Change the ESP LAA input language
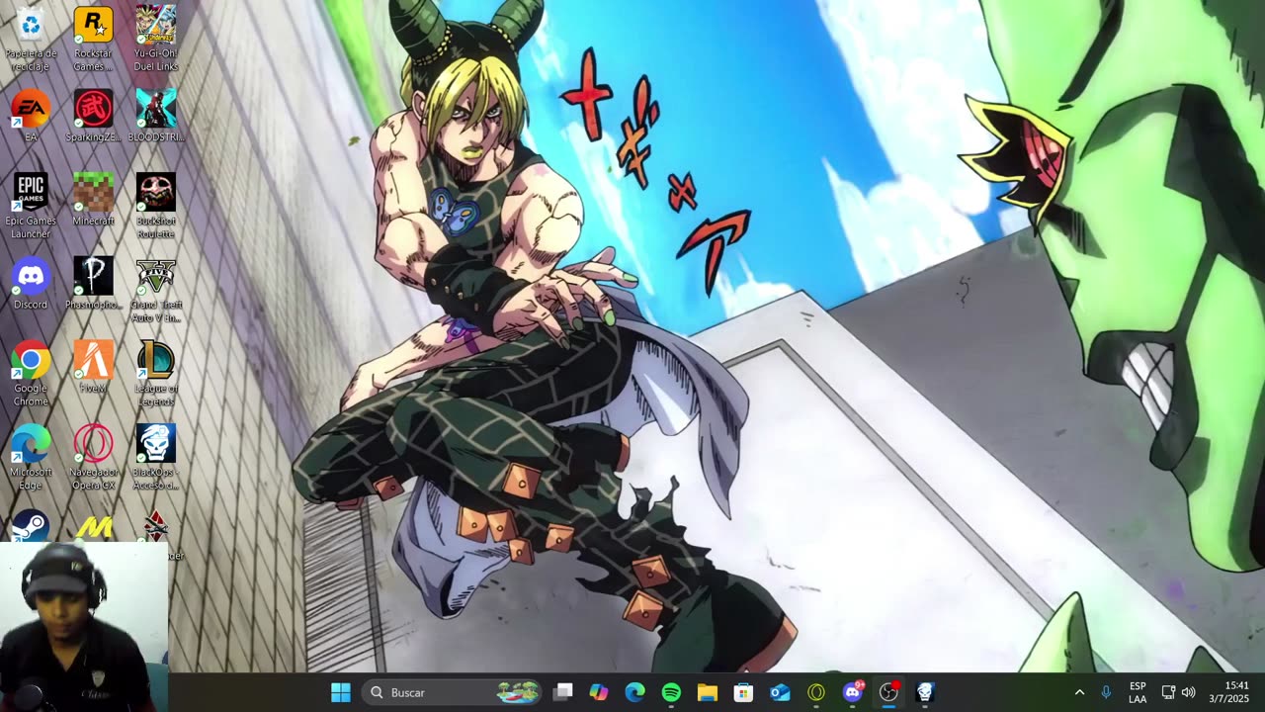This screenshot has width=1265, height=712. pyautogui.click(x=1138, y=692)
